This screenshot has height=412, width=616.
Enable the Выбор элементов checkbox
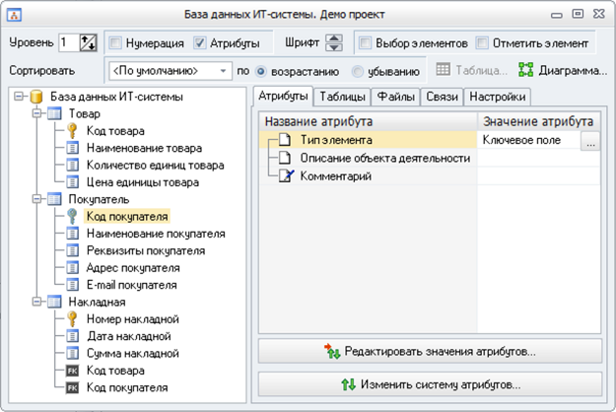pos(366,42)
